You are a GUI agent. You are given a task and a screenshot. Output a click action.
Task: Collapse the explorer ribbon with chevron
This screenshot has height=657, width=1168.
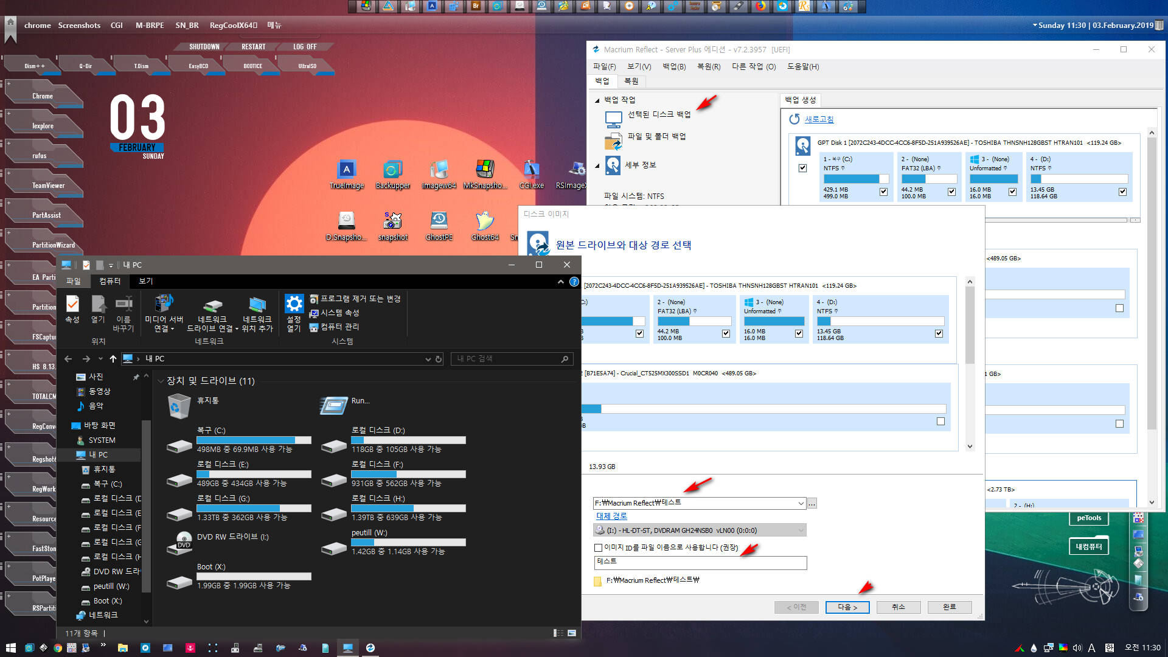(x=560, y=282)
